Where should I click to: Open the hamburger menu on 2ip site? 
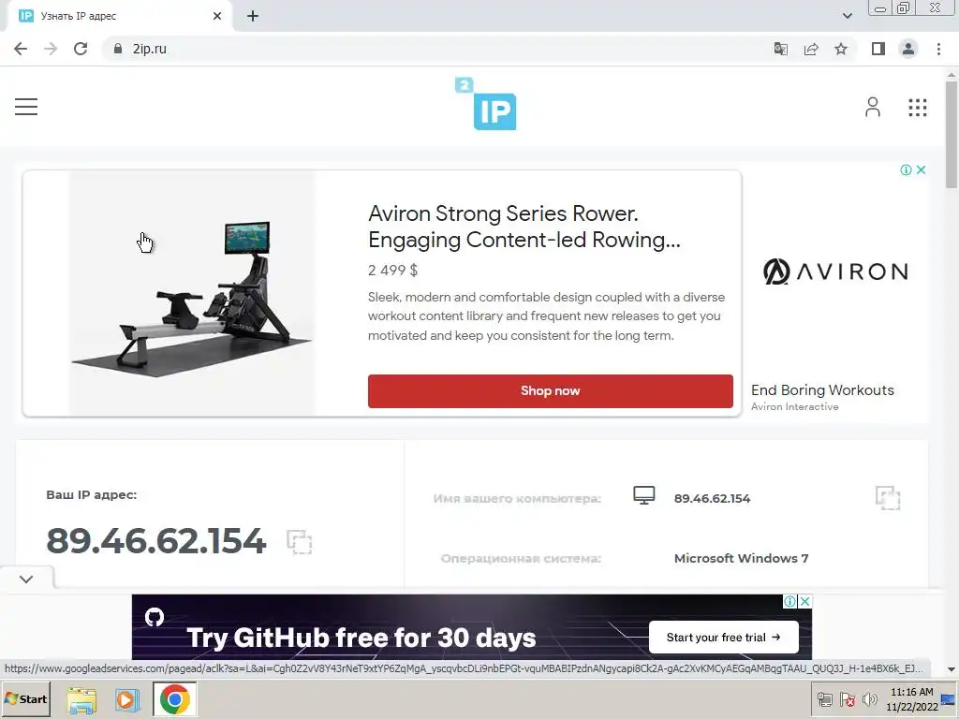pos(26,107)
